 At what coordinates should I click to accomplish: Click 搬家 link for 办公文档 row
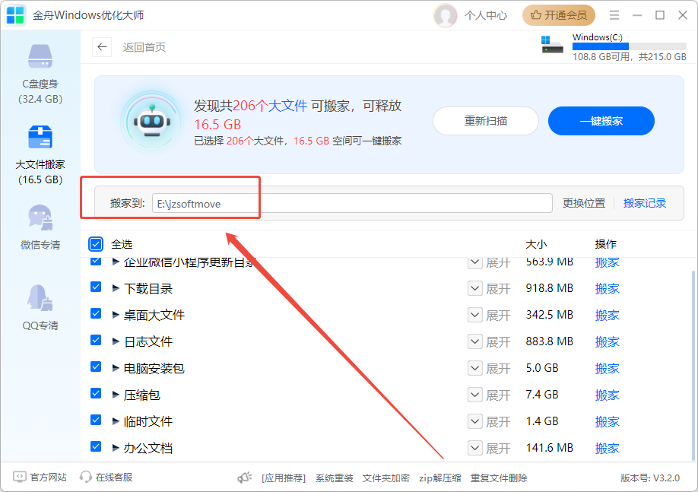(x=608, y=448)
